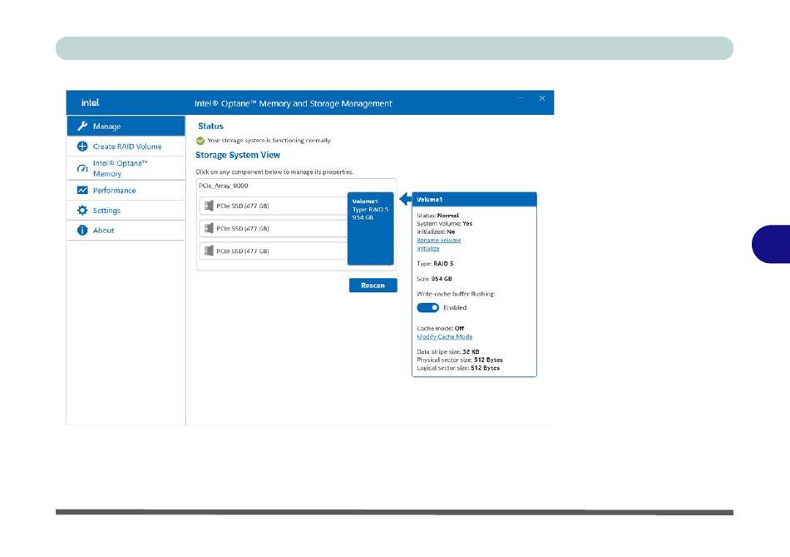The image size is (790, 557).
Task: Click the Status heading
Action: click(x=210, y=126)
